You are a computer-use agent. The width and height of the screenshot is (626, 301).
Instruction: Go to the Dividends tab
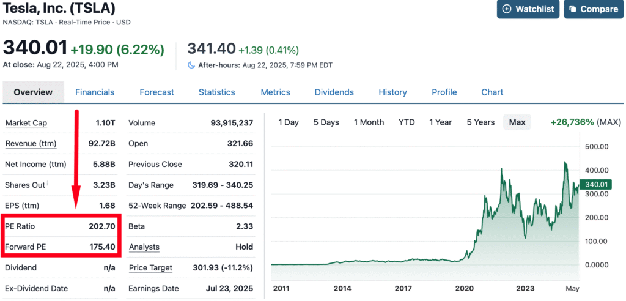(334, 92)
